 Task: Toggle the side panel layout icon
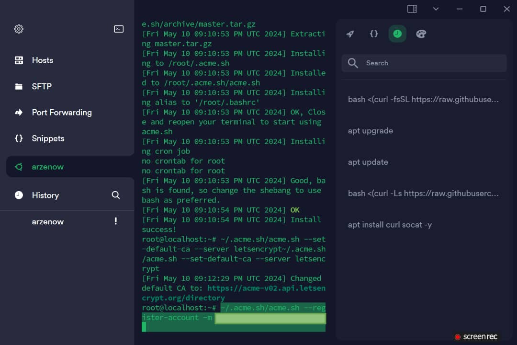click(x=412, y=9)
